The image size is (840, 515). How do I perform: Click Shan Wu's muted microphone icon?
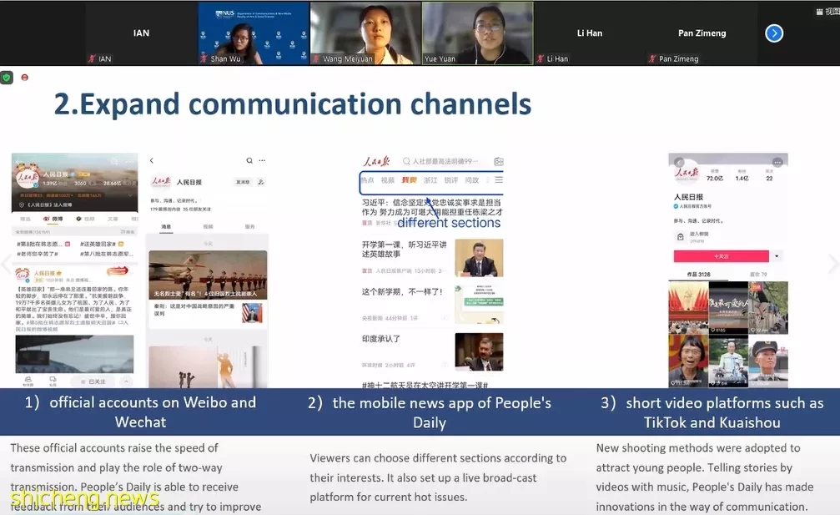[204, 58]
